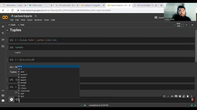
Task: Switch to the Lecture 7 List.ipynb tab
Action: [x=93, y=5]
